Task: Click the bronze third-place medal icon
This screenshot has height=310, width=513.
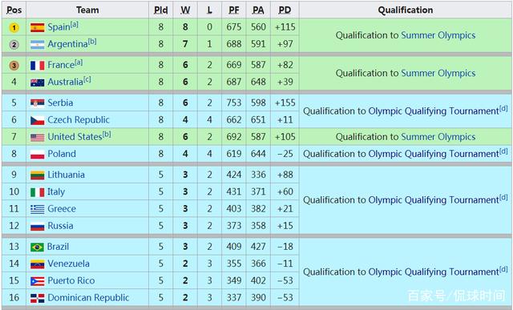Action: [x=14, y=66]
